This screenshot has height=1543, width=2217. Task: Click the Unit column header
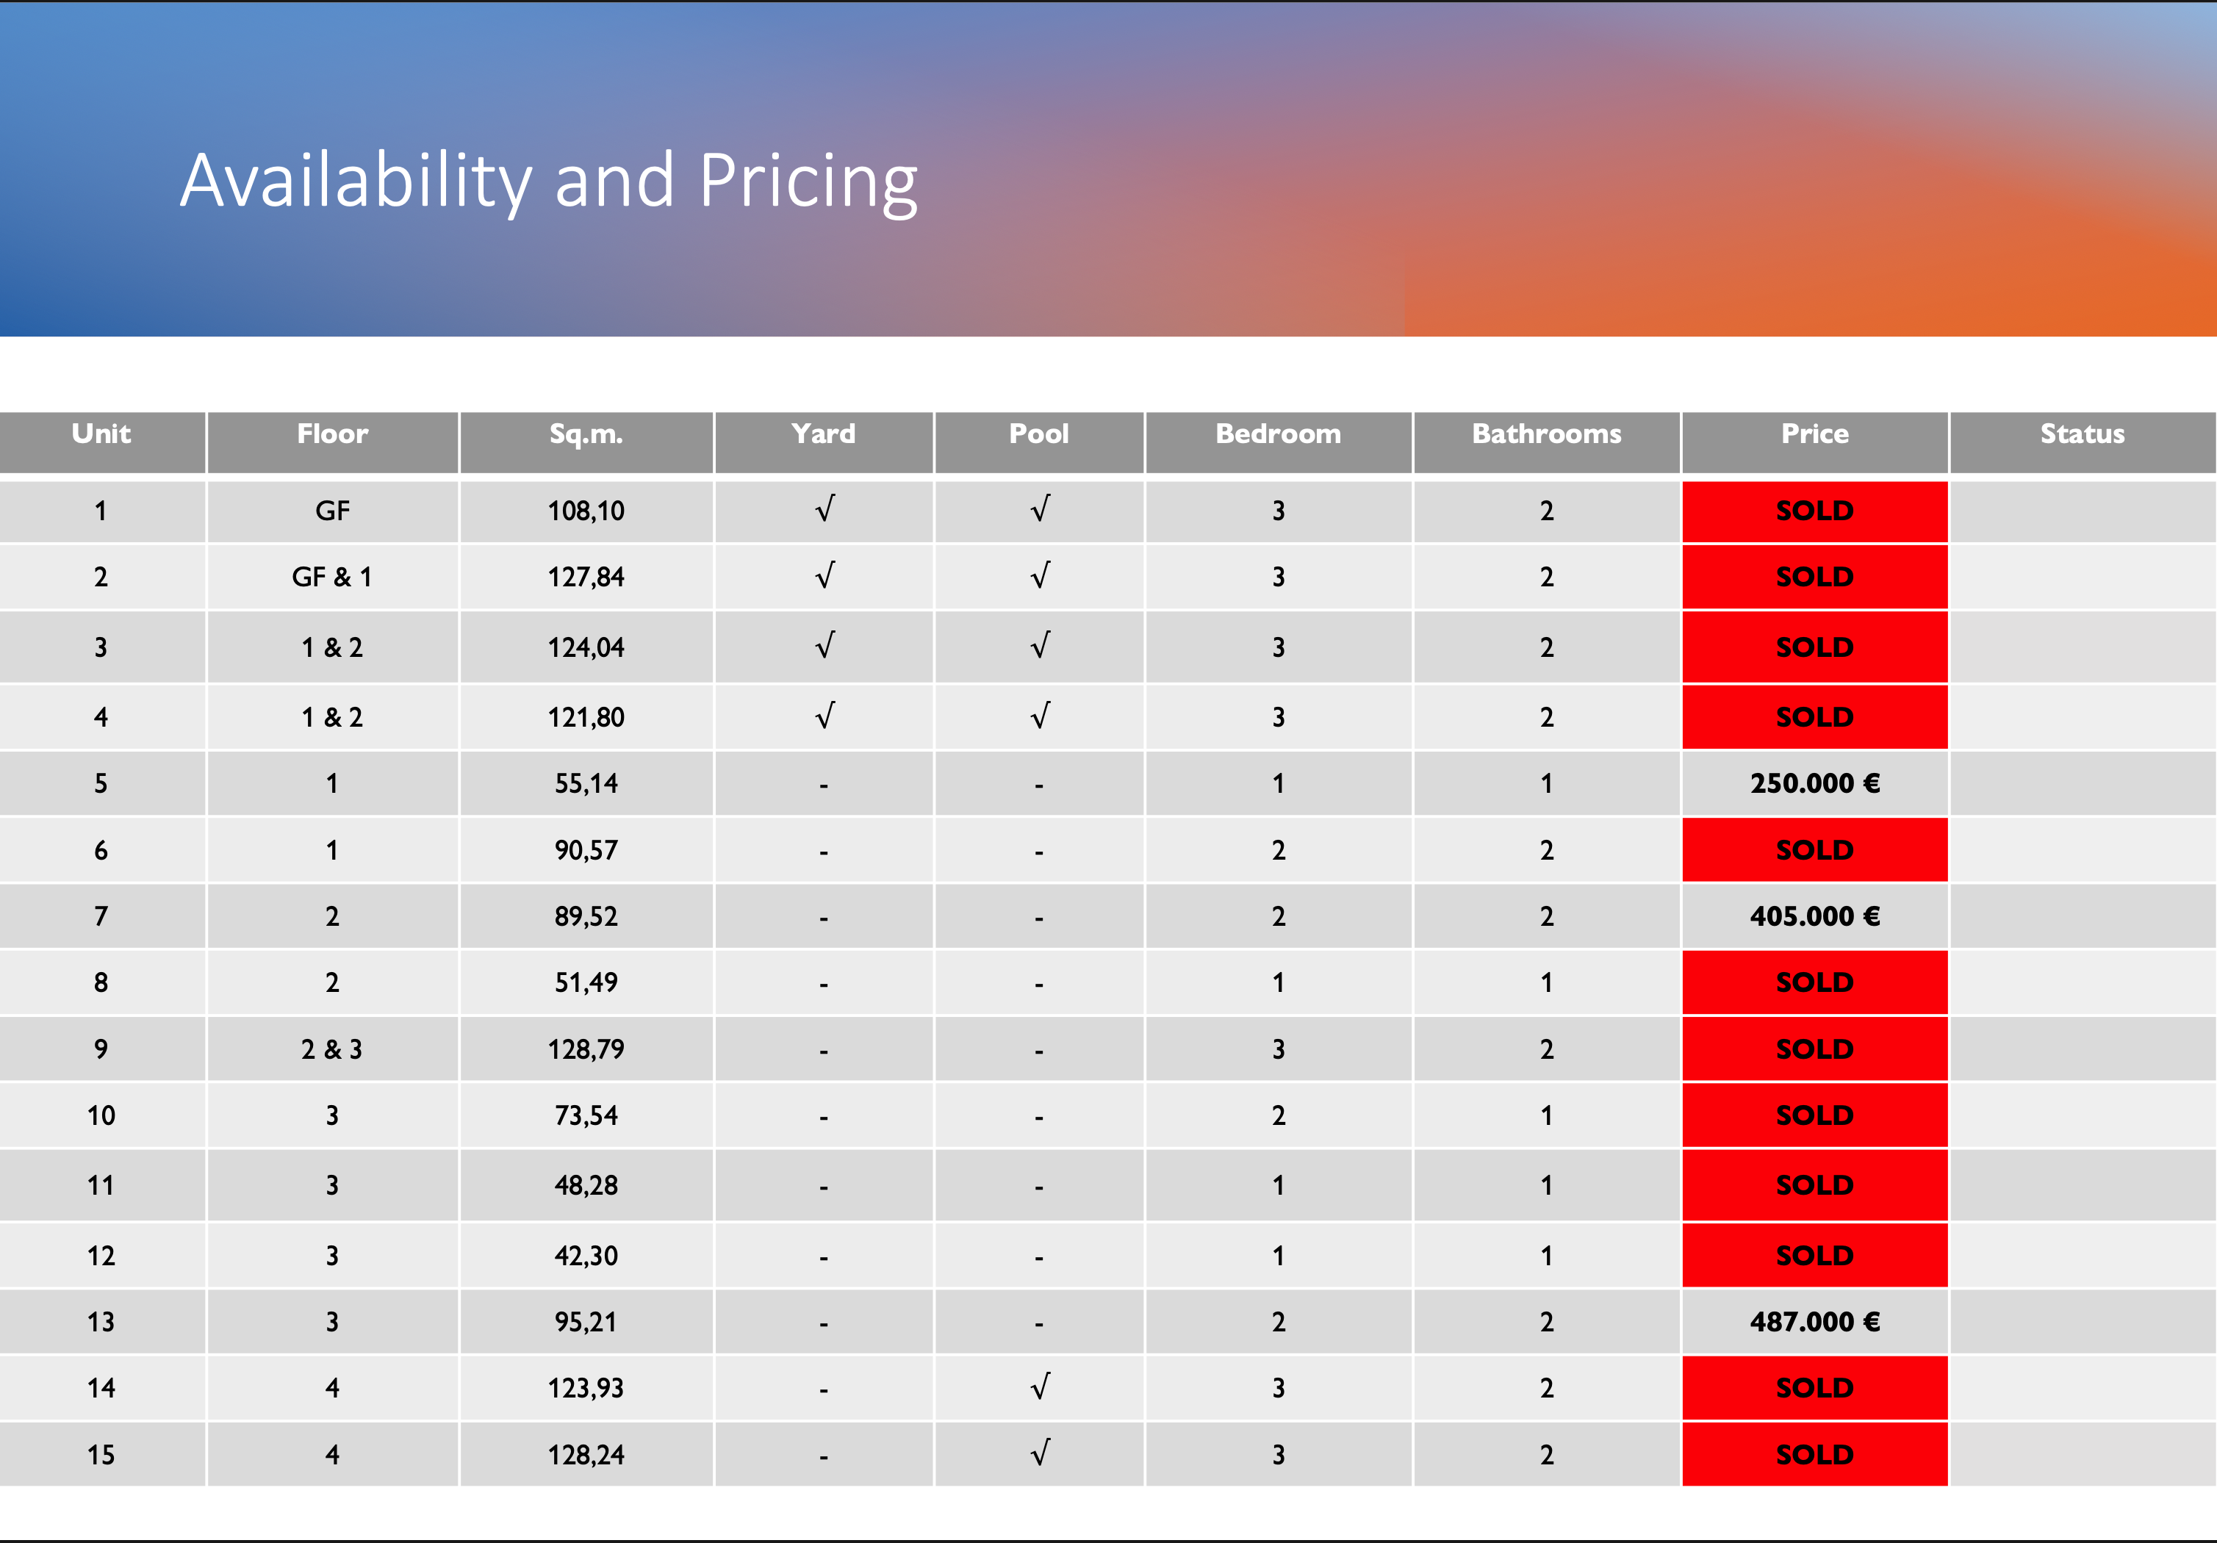(101, 434)
